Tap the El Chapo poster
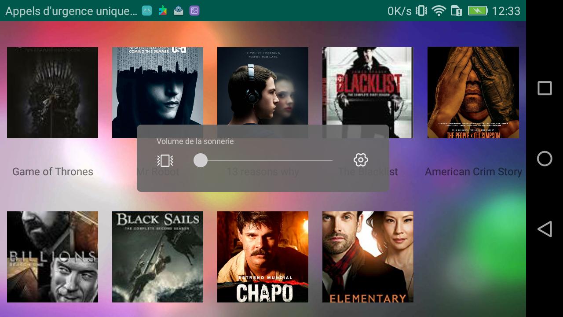 pyautogui.click(x=263, y=257)
